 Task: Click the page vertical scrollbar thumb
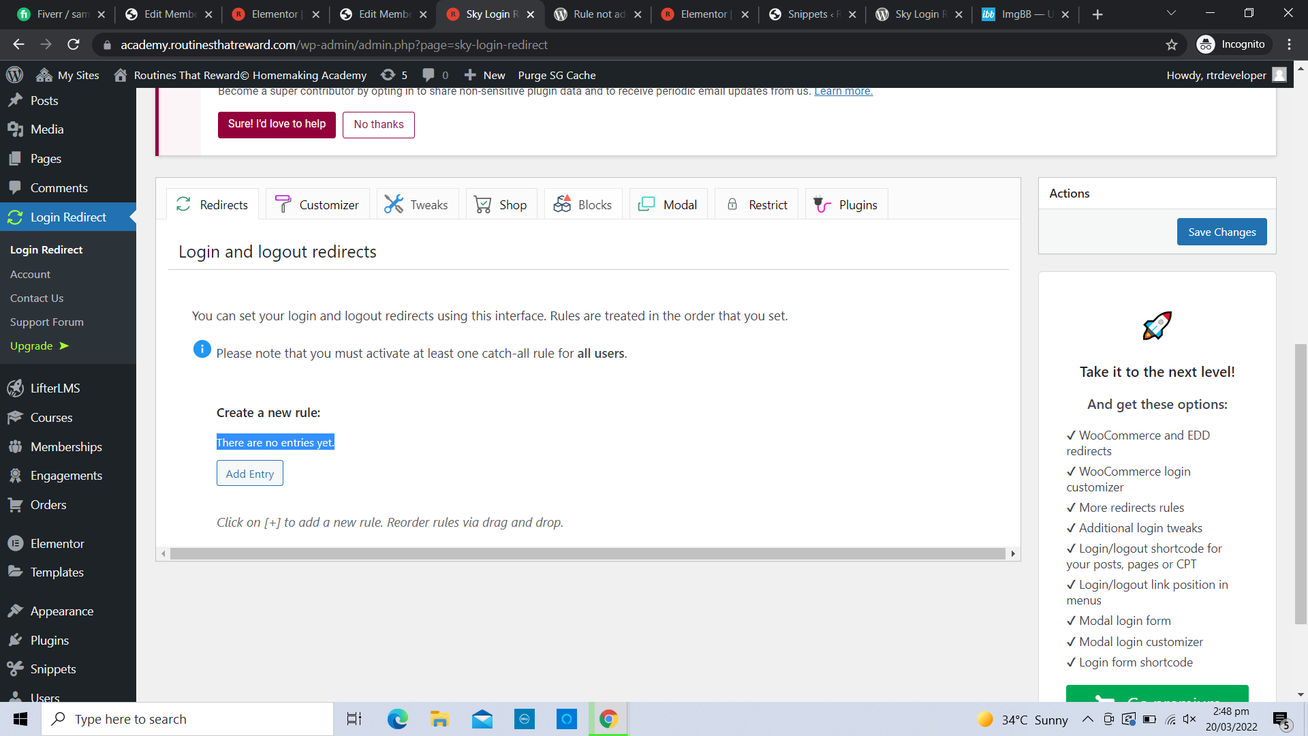(x=1301, y=484)
